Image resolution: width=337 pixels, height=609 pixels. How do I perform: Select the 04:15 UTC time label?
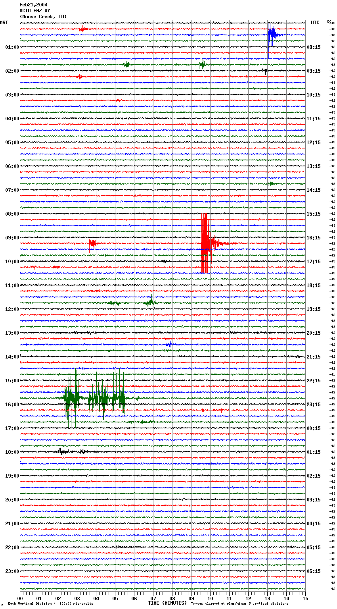pos(314,524)
